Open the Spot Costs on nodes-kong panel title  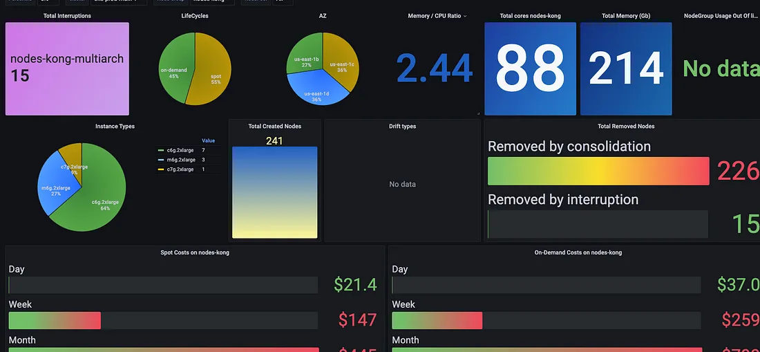pos(195,252)
